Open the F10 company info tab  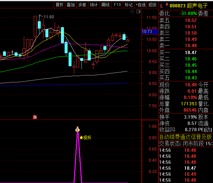117,5
